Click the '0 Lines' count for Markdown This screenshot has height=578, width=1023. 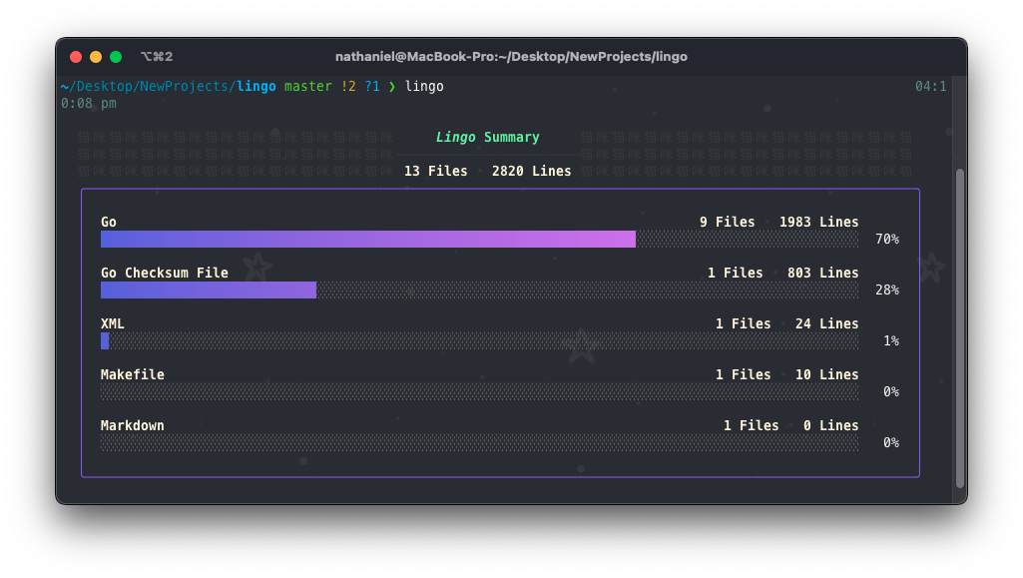830,425
